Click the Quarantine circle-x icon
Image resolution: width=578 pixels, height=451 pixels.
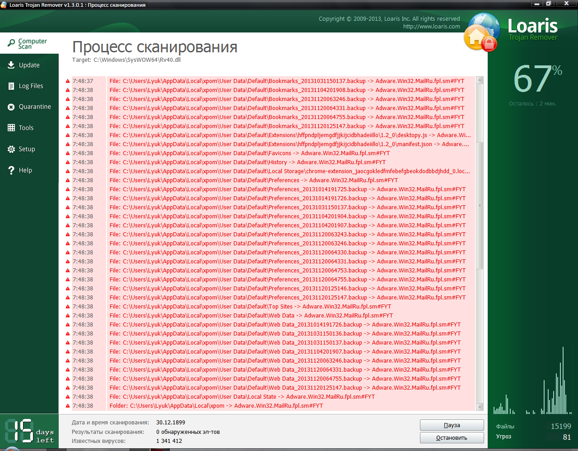tap(11, 107)
